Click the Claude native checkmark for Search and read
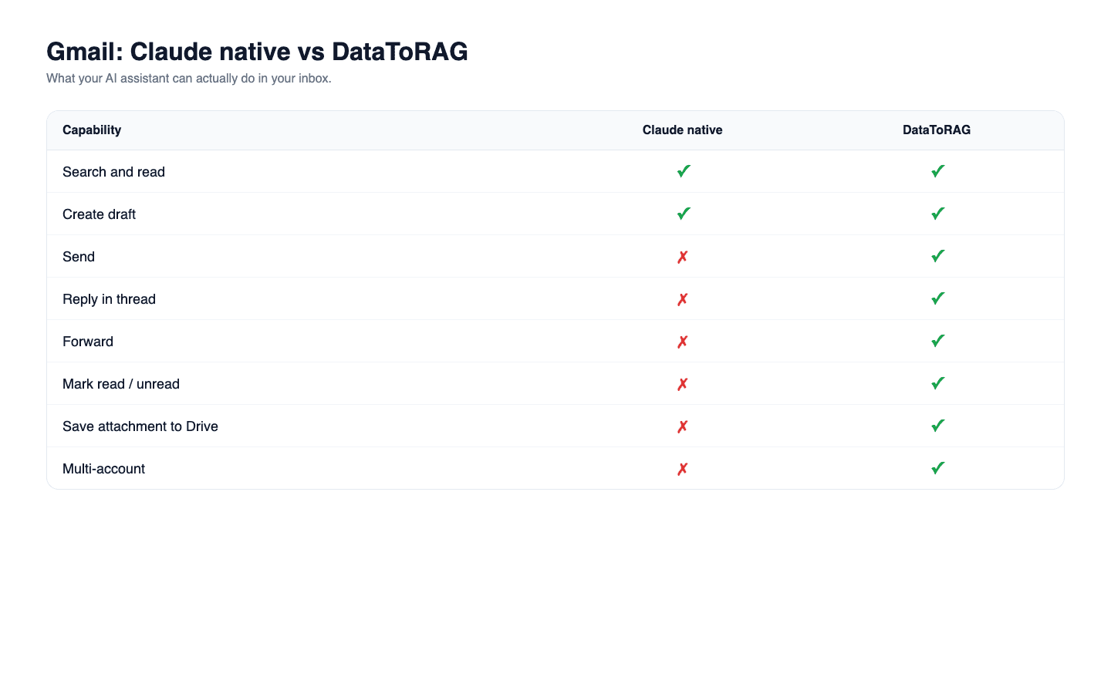1111x694 pixels. point(683,171)
